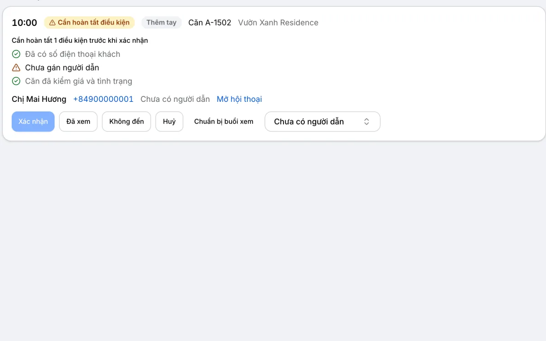Viewport: 546px width, 341px height.
Task: Mark the viewing as 'Đã xem'
Action: pyautogui.click(x=78, y=122)
